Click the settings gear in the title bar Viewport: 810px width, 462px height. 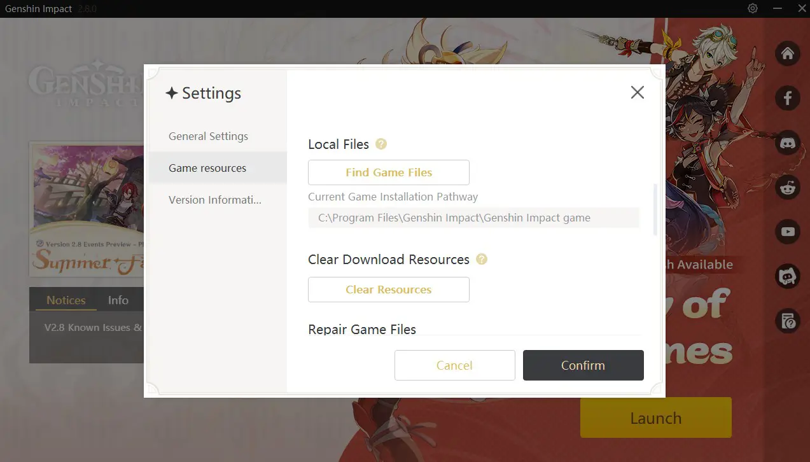753,8
